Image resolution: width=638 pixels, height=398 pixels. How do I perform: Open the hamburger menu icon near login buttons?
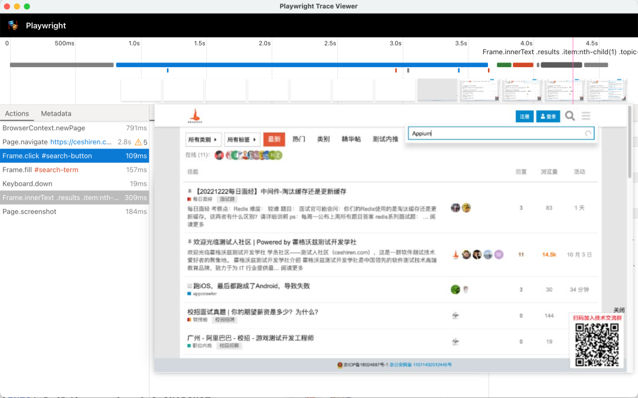point(585,116)
